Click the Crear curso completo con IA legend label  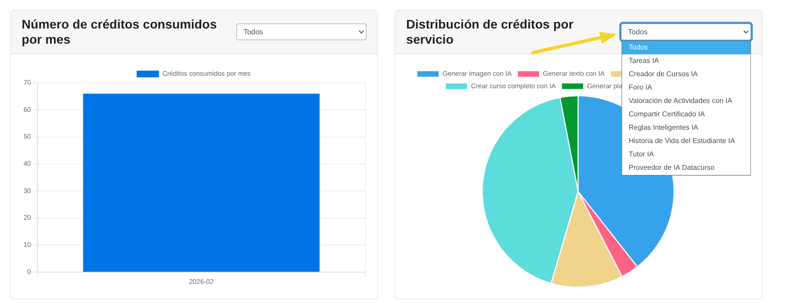[x=513, y=86]
